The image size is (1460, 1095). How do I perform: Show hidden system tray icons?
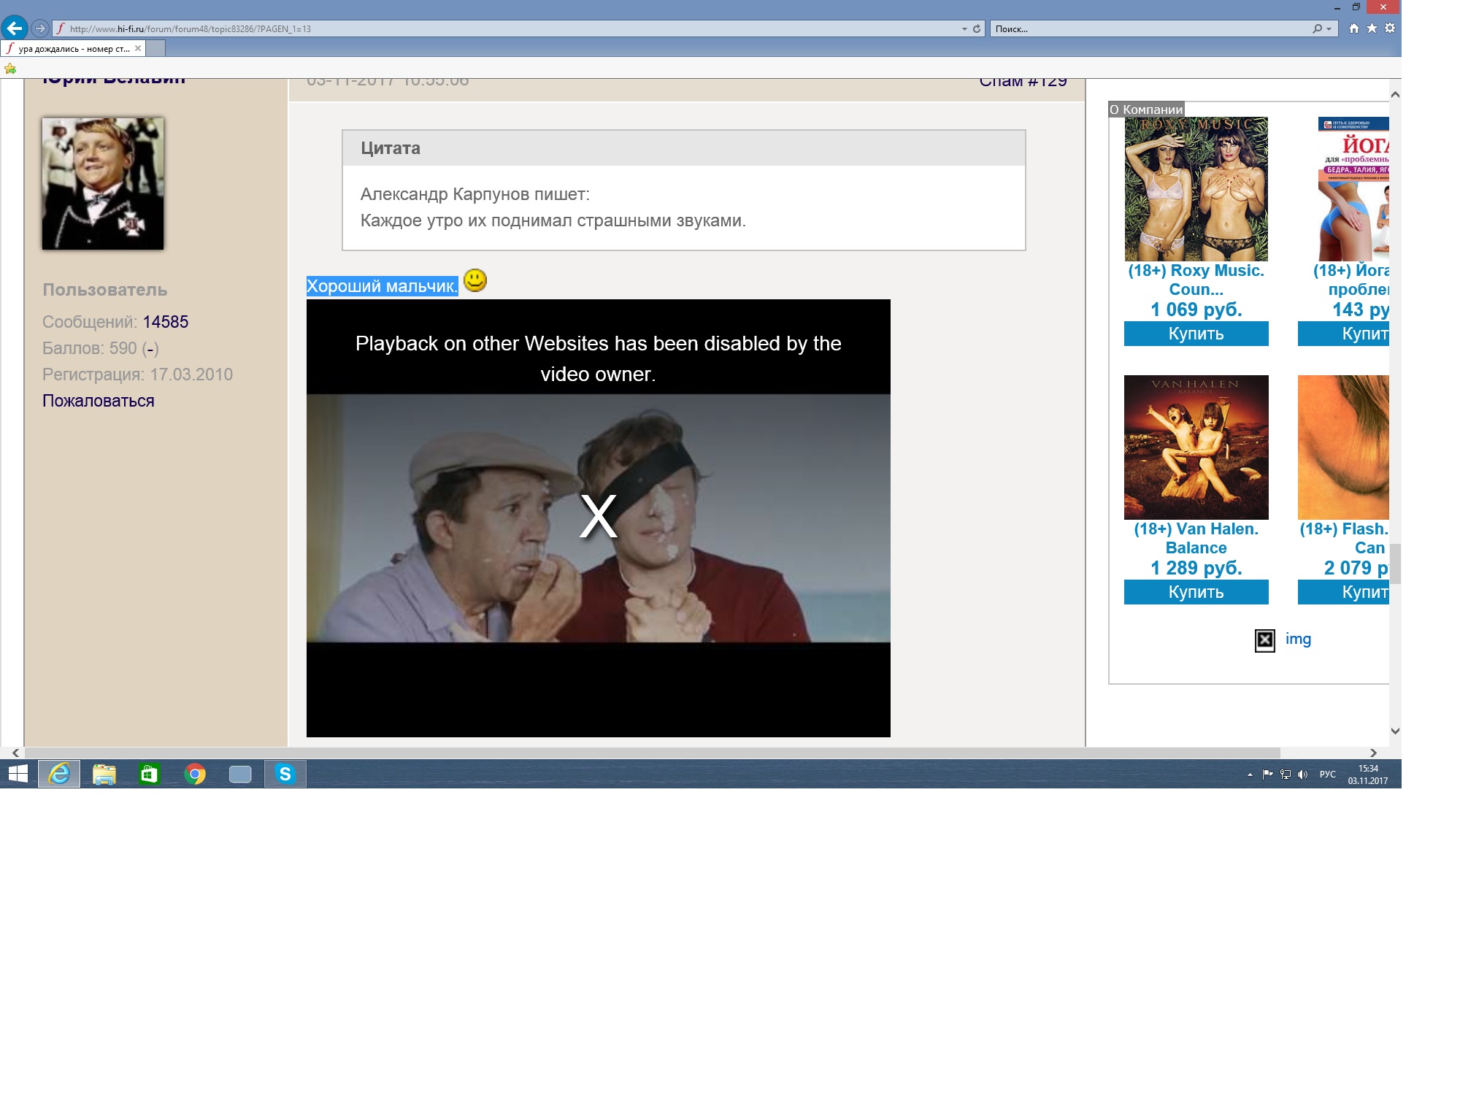tap(1250, 775)
